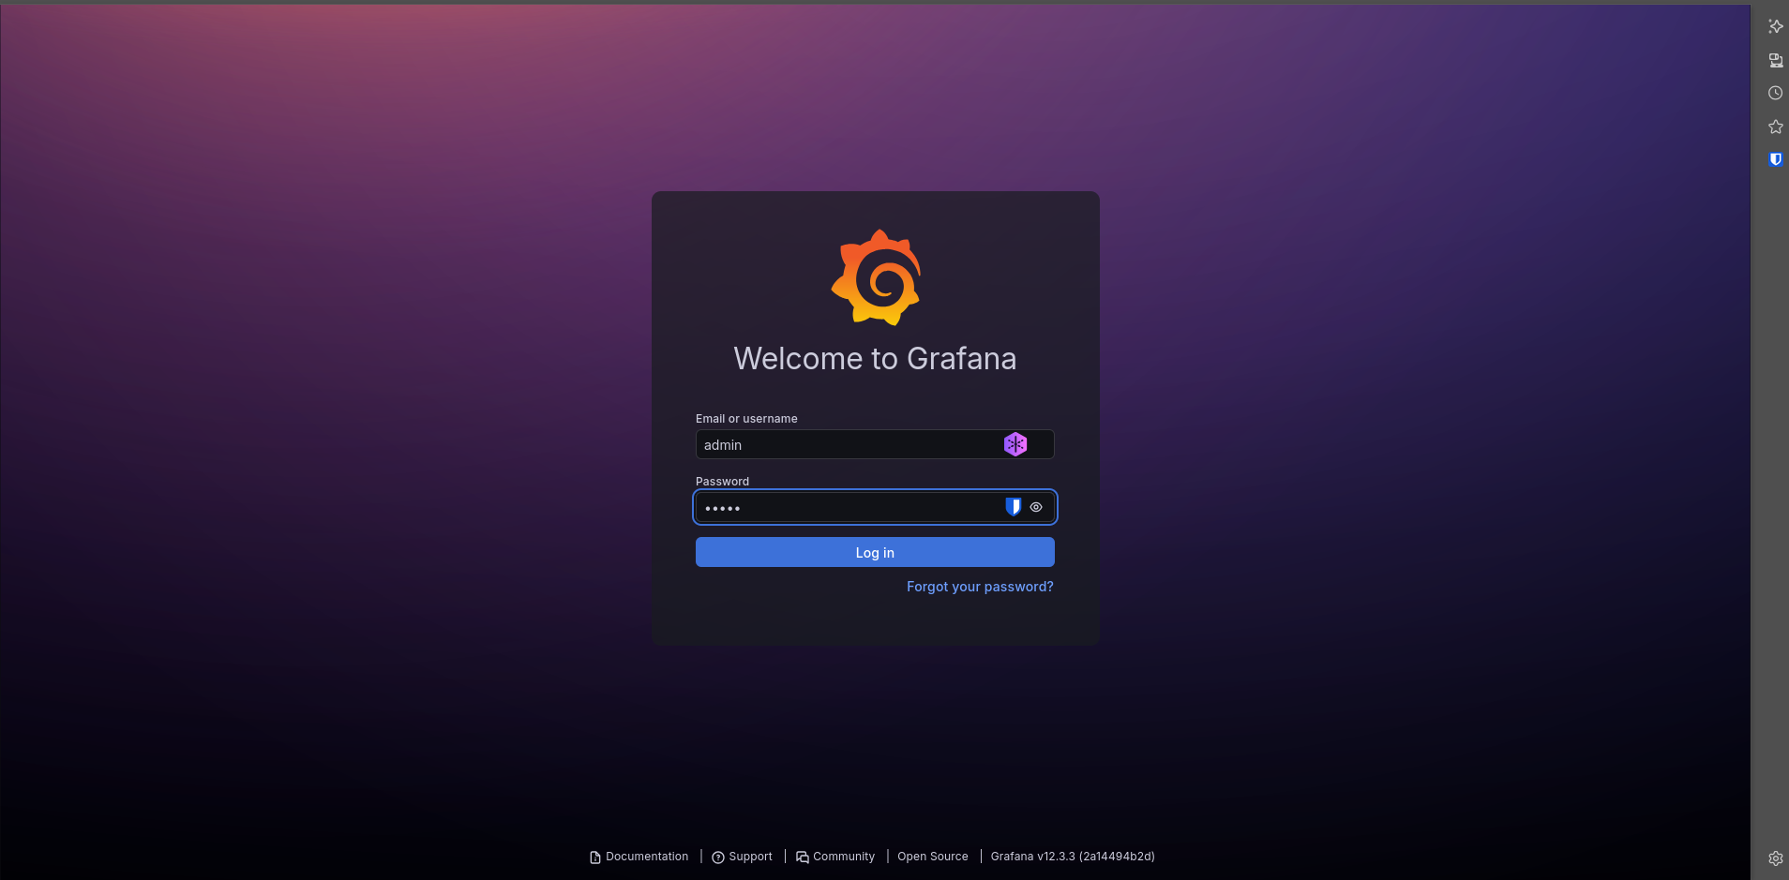Open the Open Source footer link

(932, 857)
